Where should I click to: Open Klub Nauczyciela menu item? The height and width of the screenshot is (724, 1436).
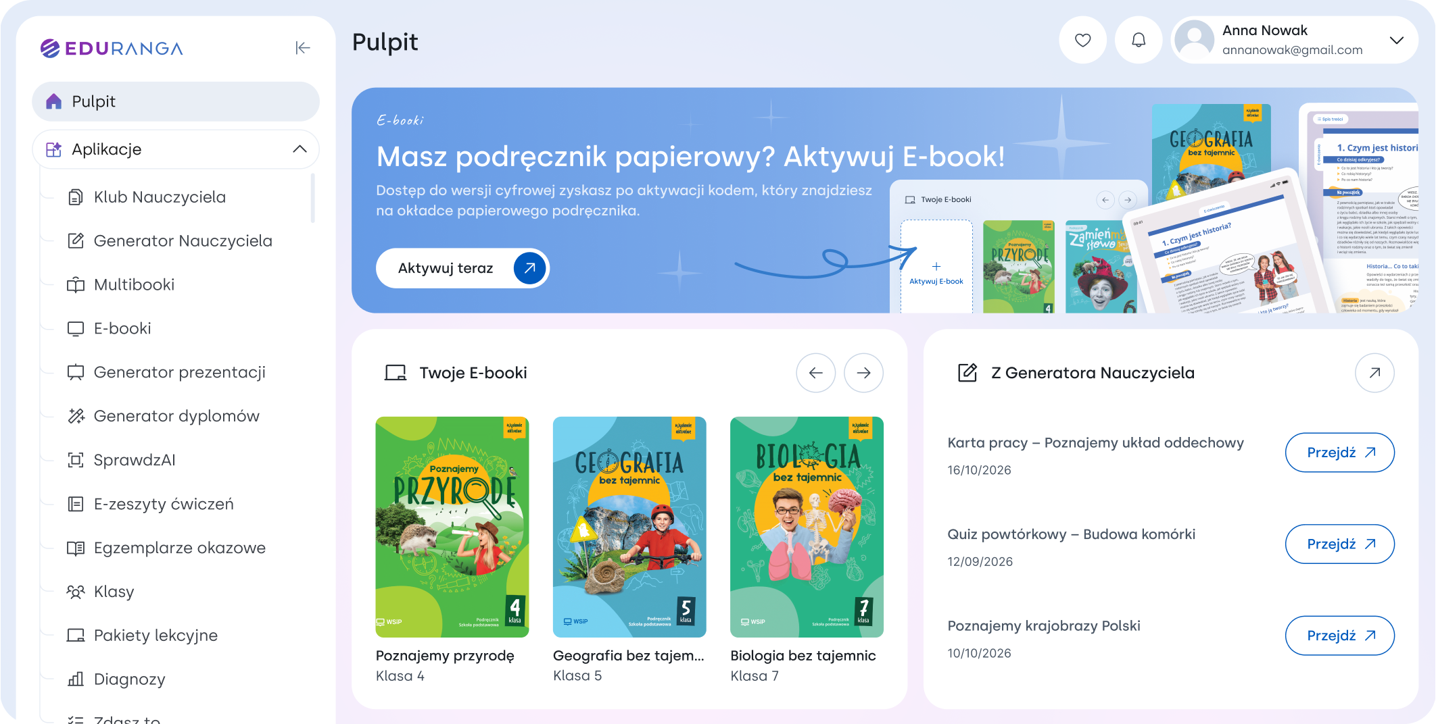pyautogui.click(x=160, y=197)
